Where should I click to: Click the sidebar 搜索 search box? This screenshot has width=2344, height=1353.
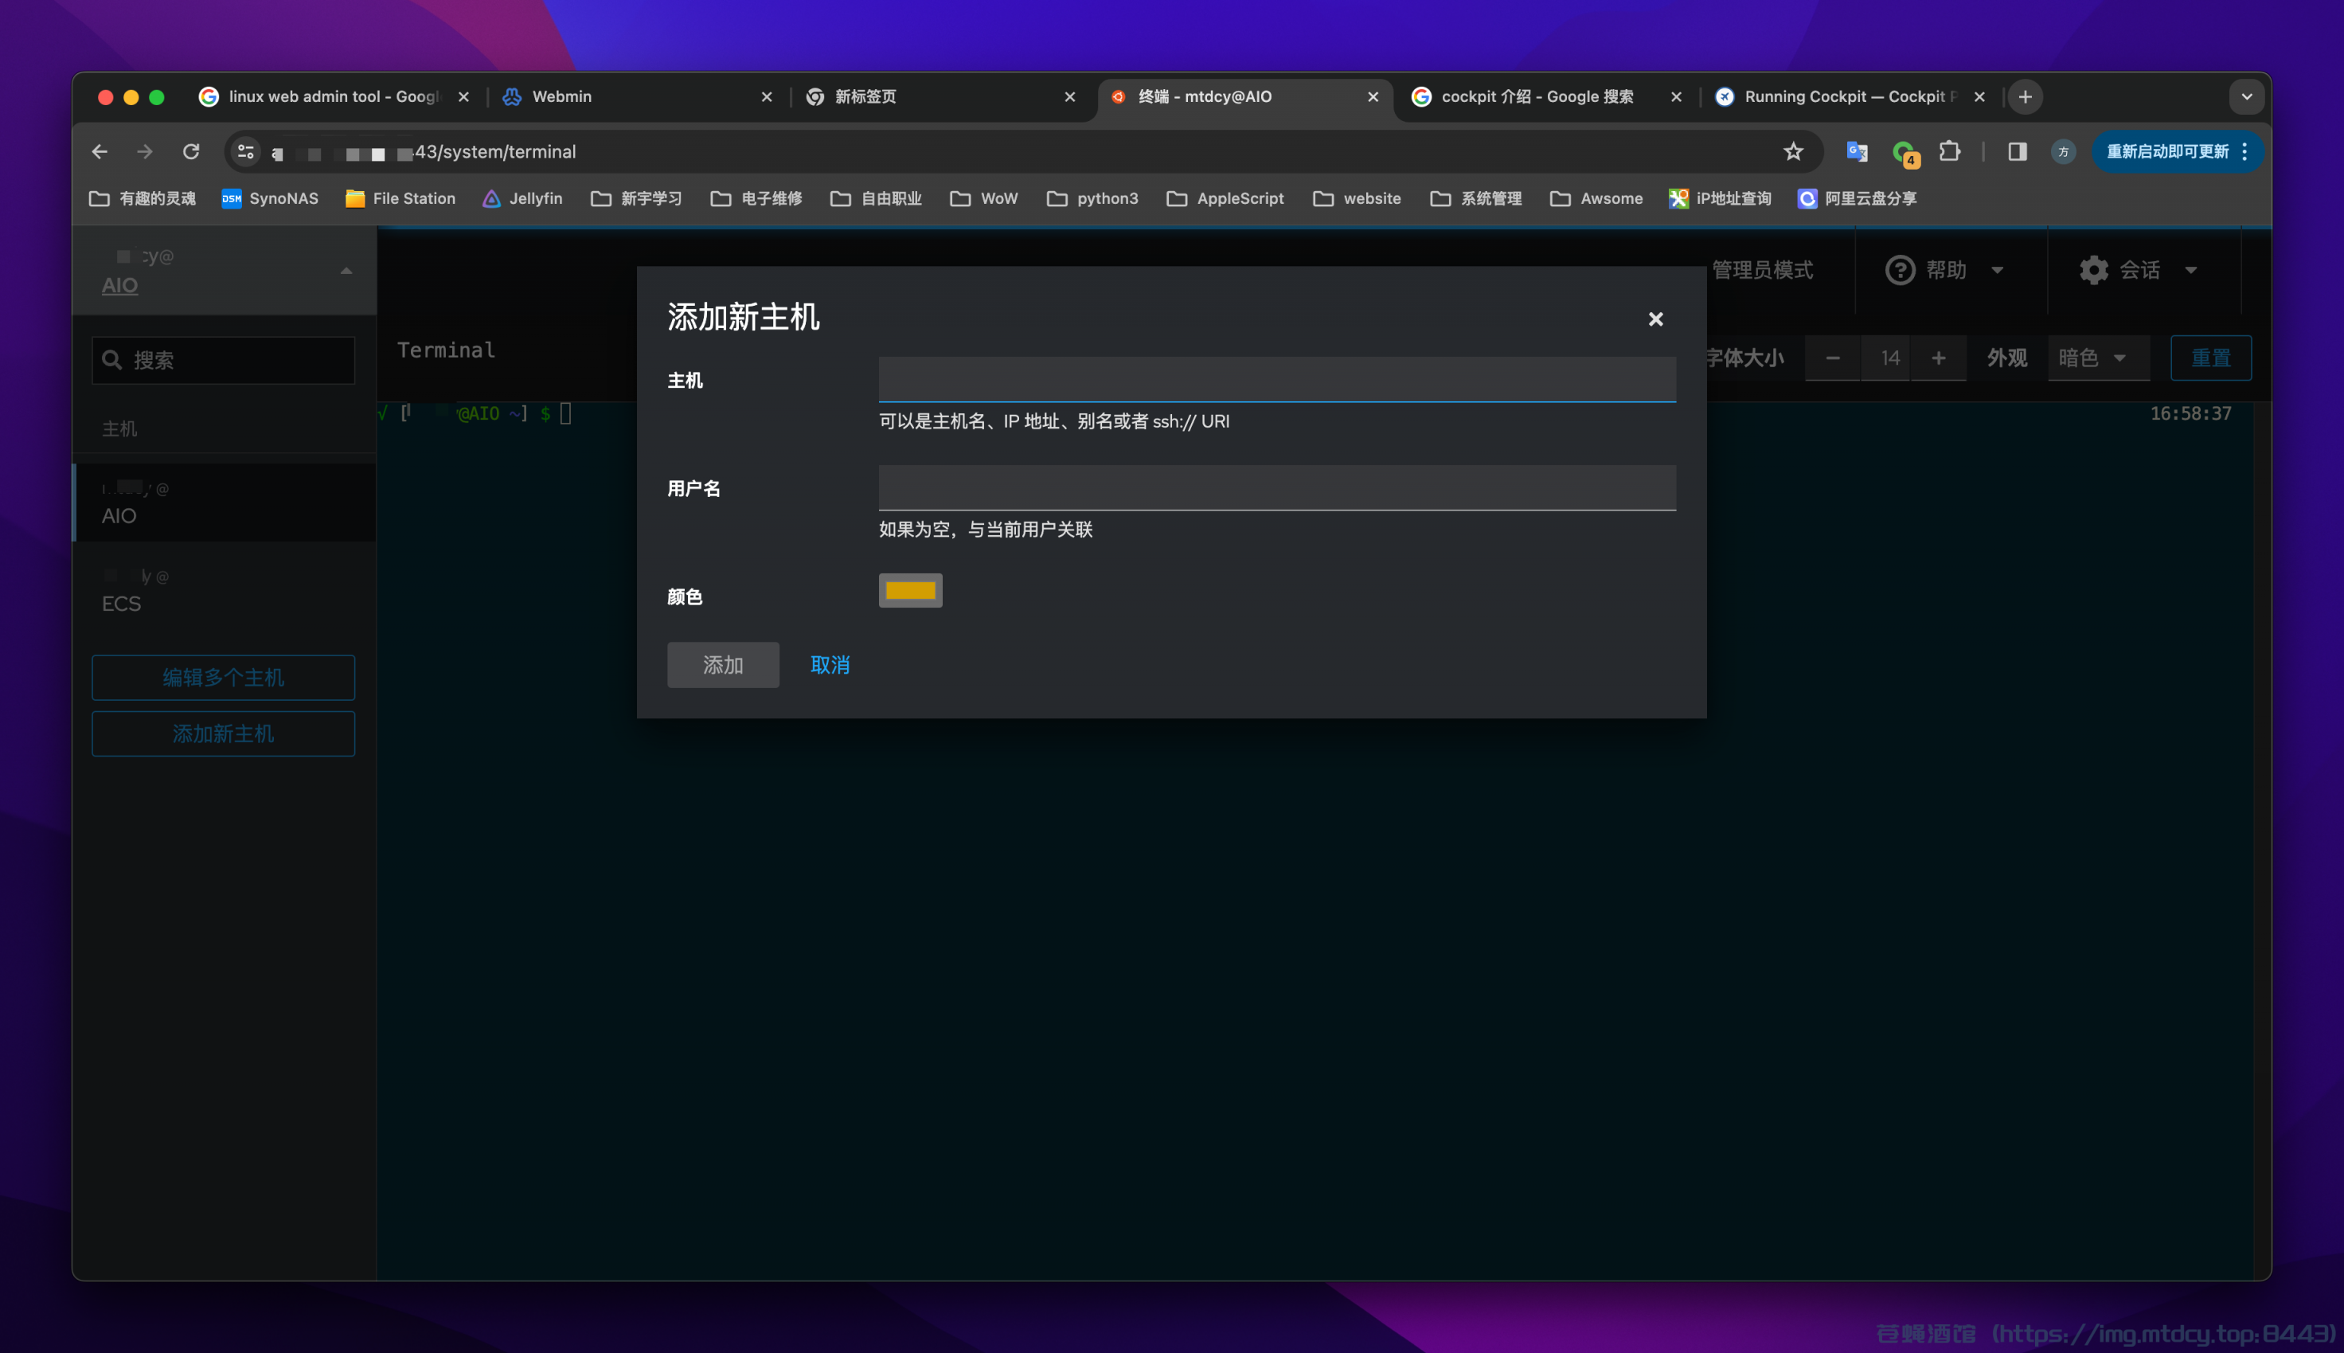pos(223,360)
